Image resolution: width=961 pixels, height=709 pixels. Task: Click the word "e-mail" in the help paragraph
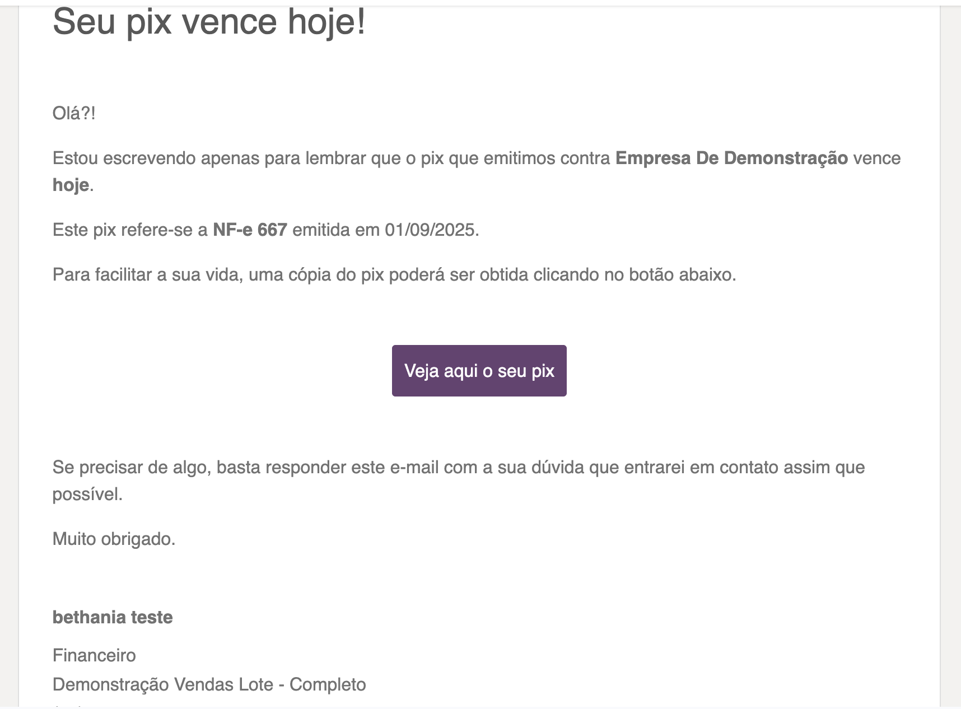pyautogui.click(x=414, y=467)
